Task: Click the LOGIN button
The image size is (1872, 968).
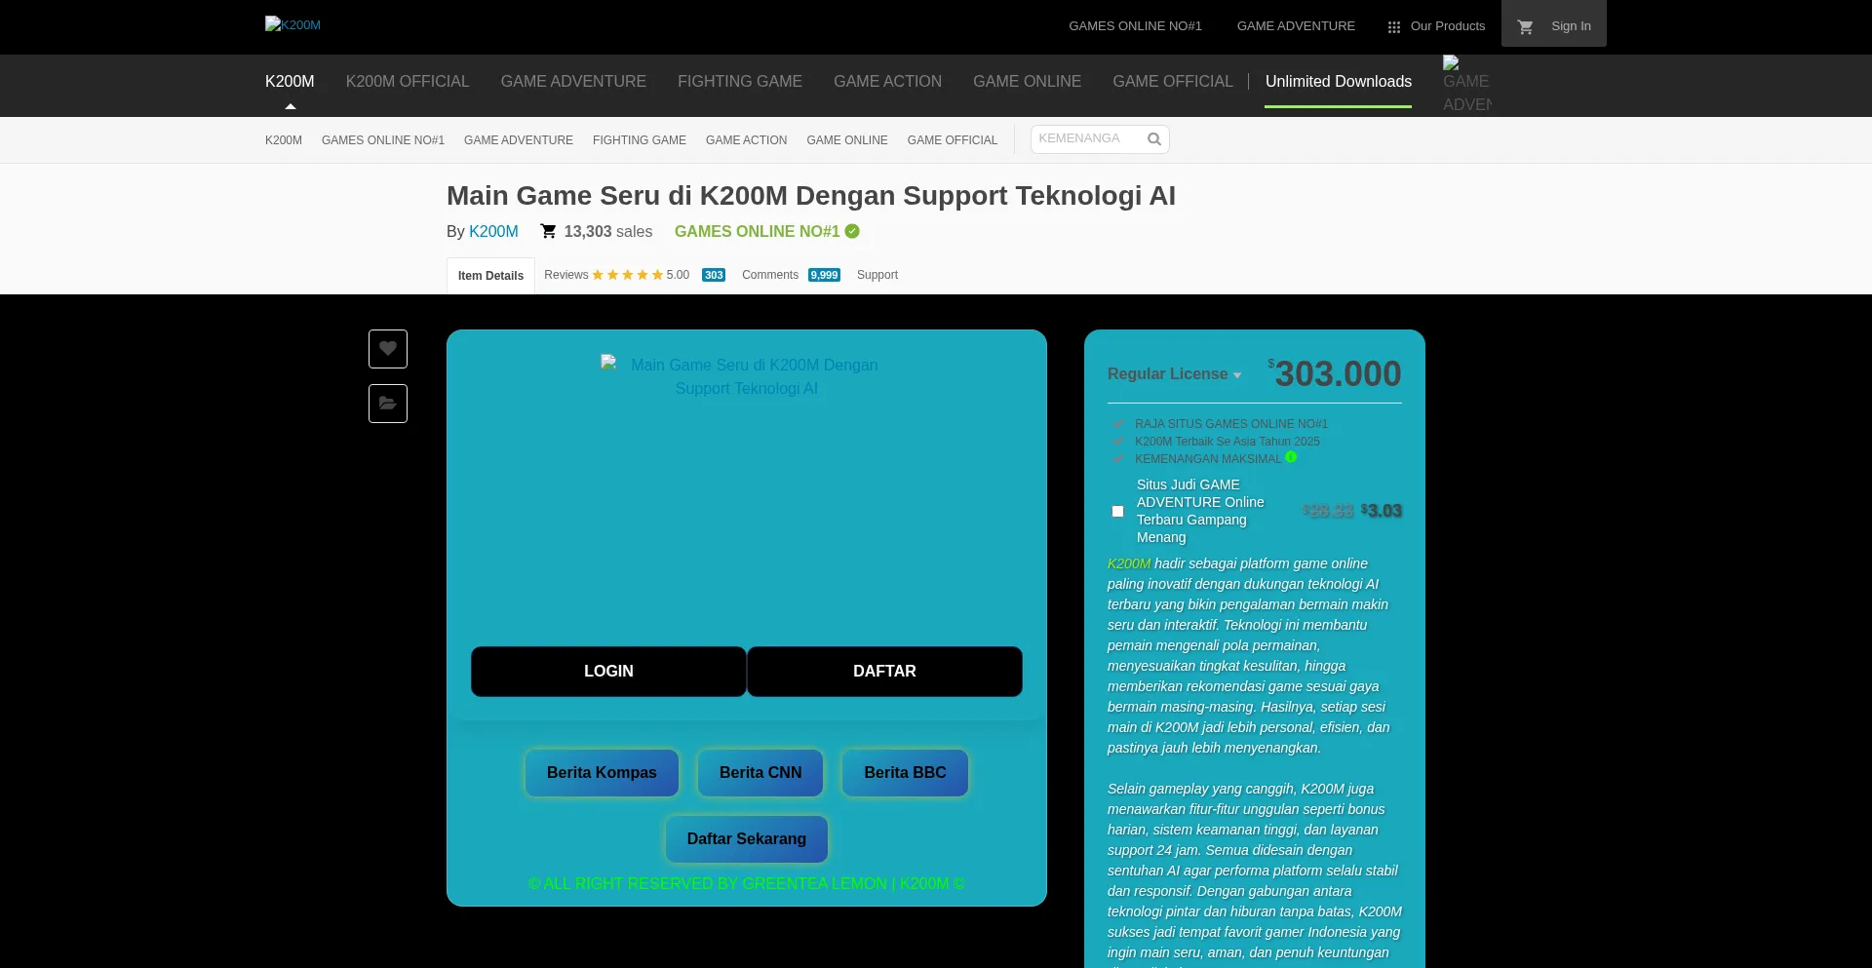Action: [x=608, y=672]
